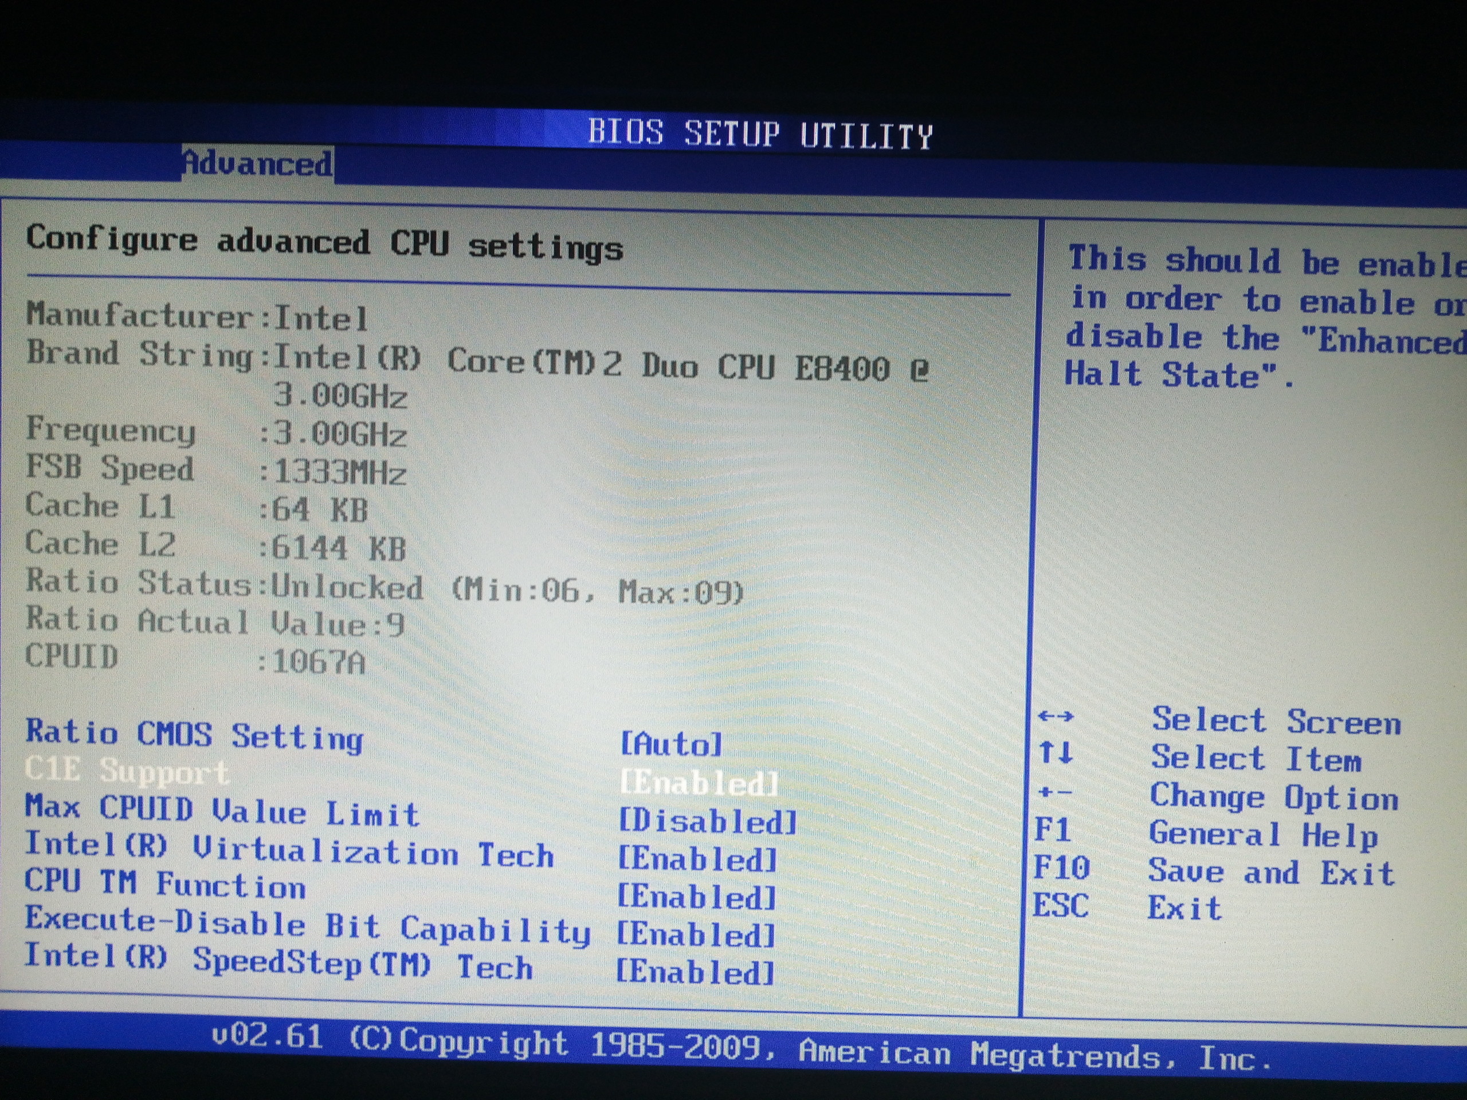Open the Ratio CMOS Setting [Auto] value
1467x1100 pixels.
(x=671, y=745)
